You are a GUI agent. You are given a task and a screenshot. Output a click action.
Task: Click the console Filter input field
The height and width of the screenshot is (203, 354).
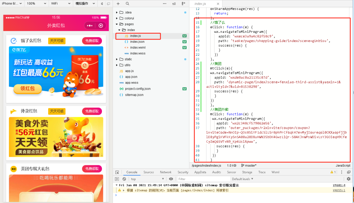click(203, 179)
